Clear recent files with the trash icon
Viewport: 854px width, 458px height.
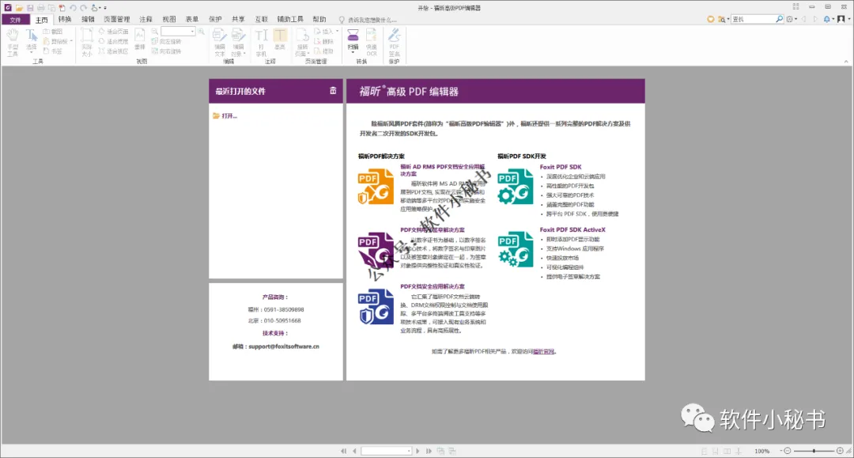click(x=333, y=91)
